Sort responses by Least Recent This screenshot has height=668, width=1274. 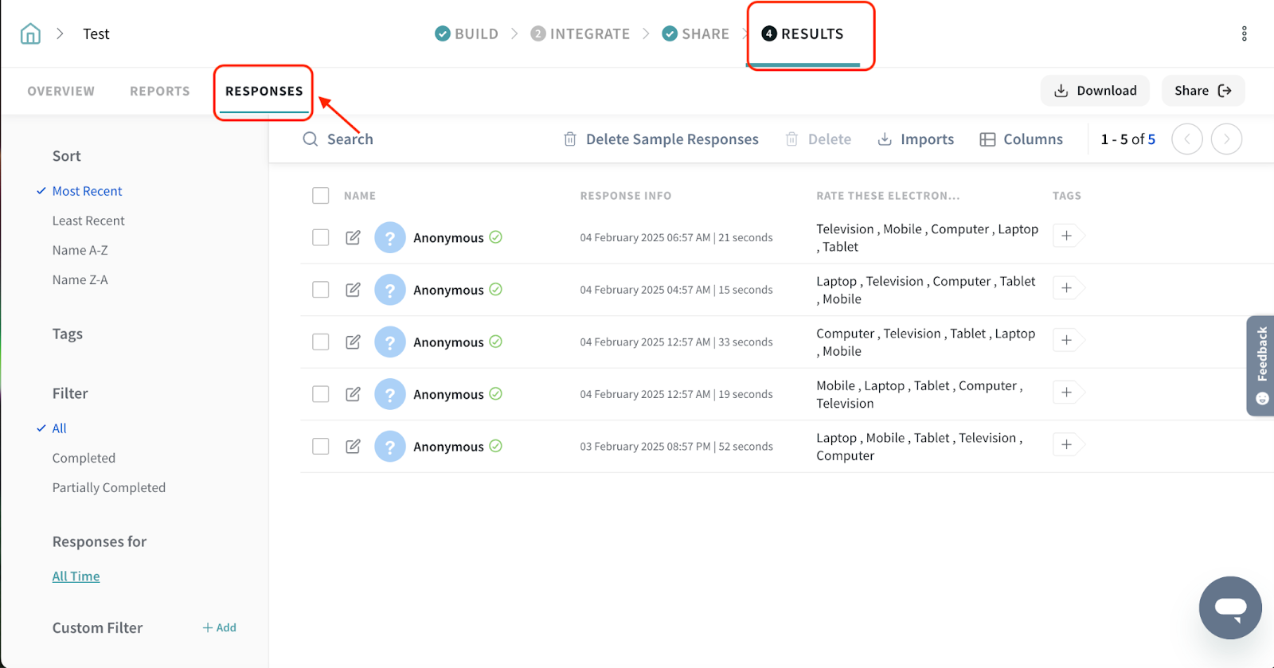coord(88,221)
